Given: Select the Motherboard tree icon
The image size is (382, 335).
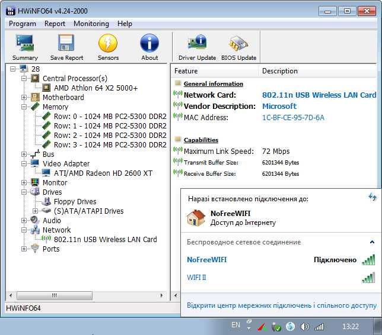Looking at the screenshot, I should pyautogui.click(x=35, y=97).
